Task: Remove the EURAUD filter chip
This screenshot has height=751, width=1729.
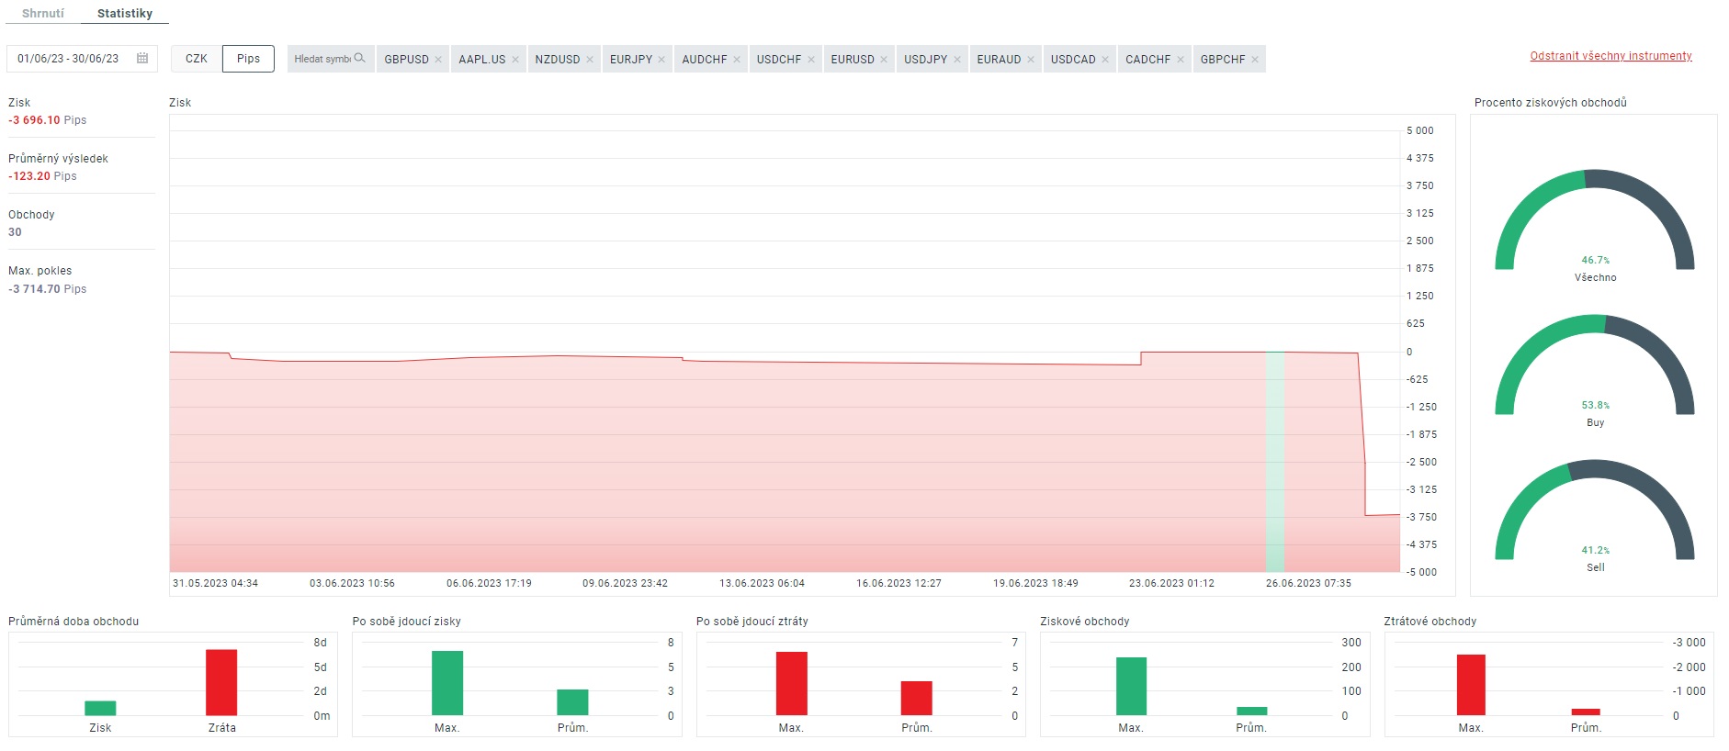Action: point(1031,60)
